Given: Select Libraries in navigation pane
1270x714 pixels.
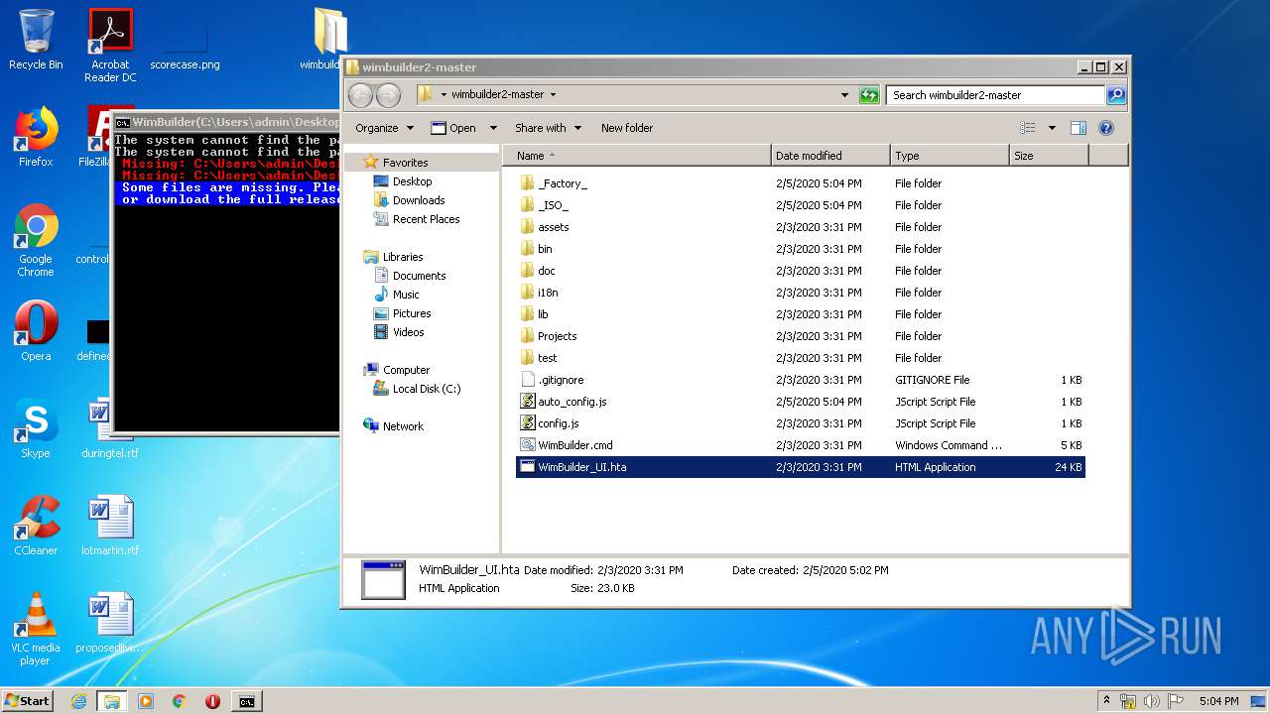Looking at the screenshot, I should (x=403, y=257).
